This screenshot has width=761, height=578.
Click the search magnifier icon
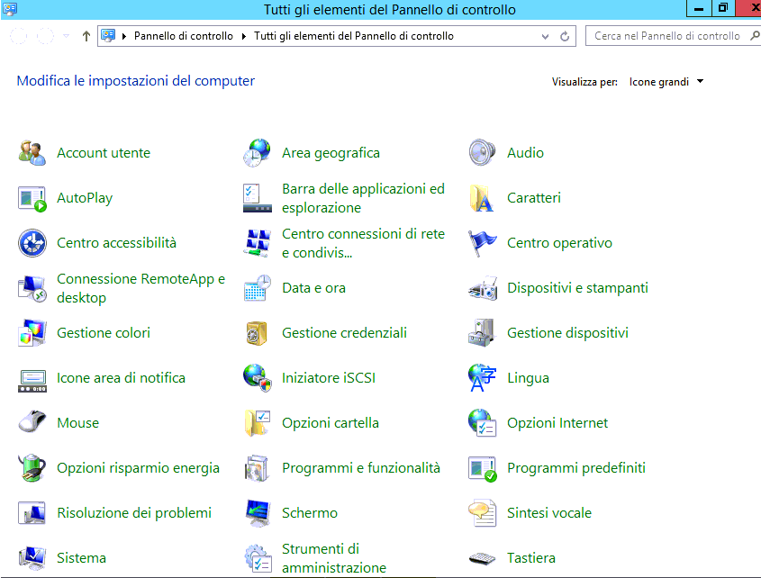click(x=755, y=36)
